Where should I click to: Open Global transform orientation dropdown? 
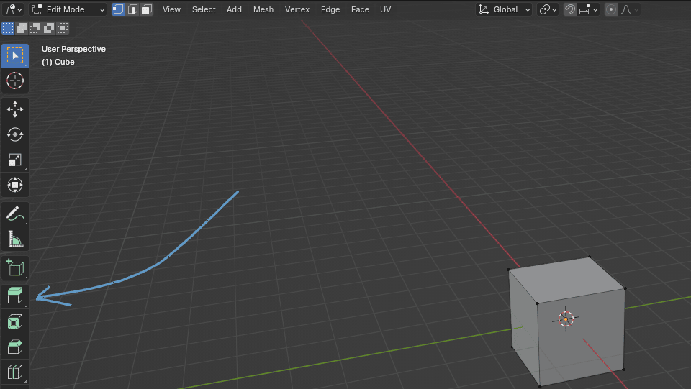pos(505,9)
